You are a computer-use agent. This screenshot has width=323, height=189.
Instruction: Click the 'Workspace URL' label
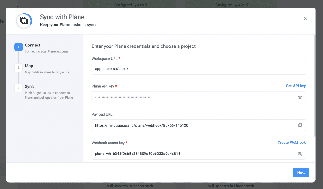coord(104,59)
